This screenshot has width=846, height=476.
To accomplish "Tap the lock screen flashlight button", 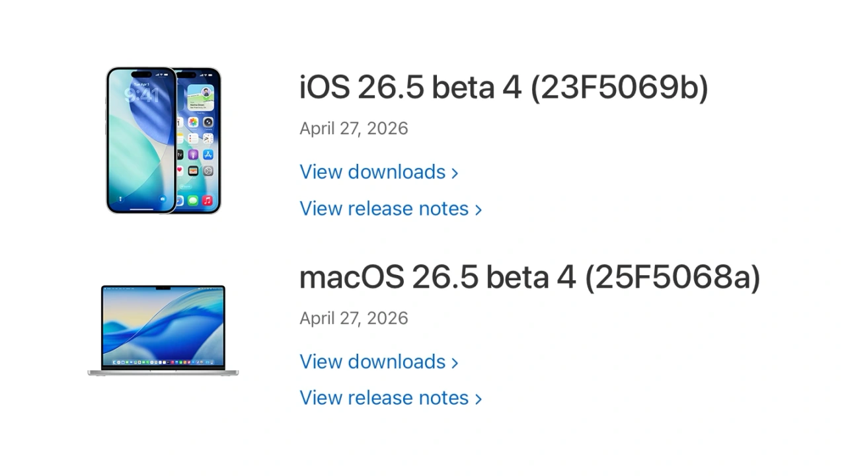I will point(120,198).
